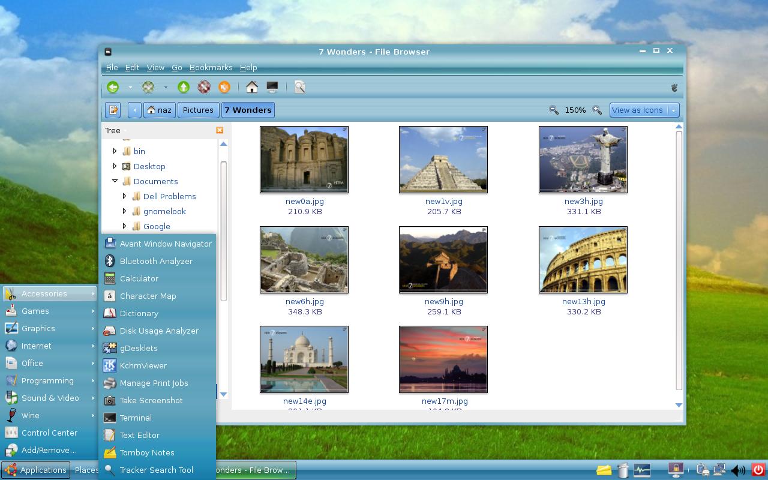Select the new0a.jpg thumbnail
The width and height of the screenshot is (768, 480).
304,160
